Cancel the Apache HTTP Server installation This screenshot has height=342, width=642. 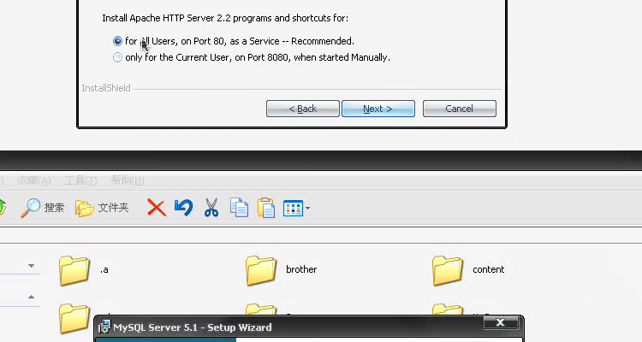click(x=460, y=109)
